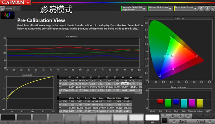Go to the Next workflow step
215x124 pixels.
click(203, 121)
